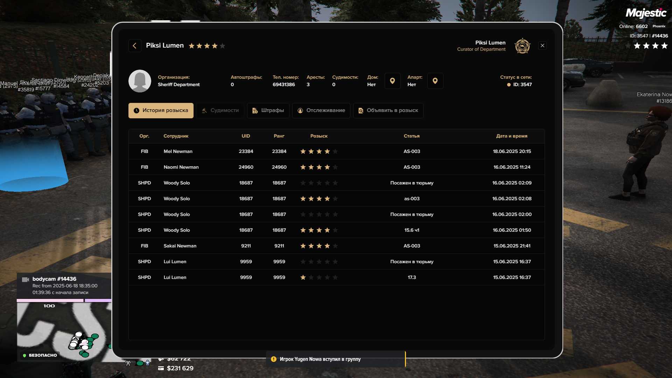Open the Отслеживание tab
This screenshot has width=672, height=378.
321,111
